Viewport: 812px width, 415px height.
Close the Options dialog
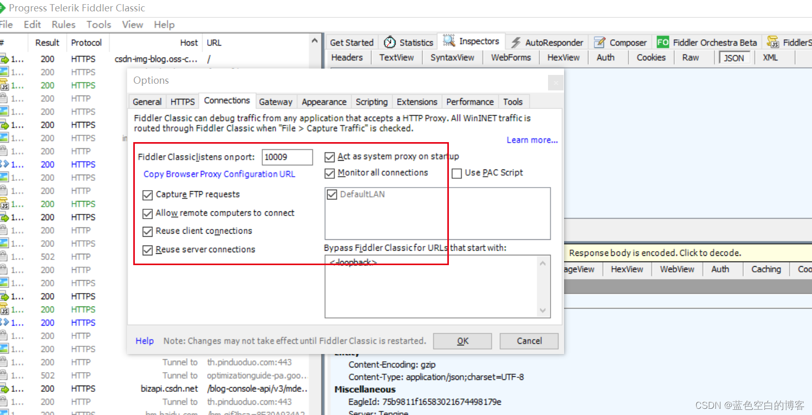pos(556,82)
